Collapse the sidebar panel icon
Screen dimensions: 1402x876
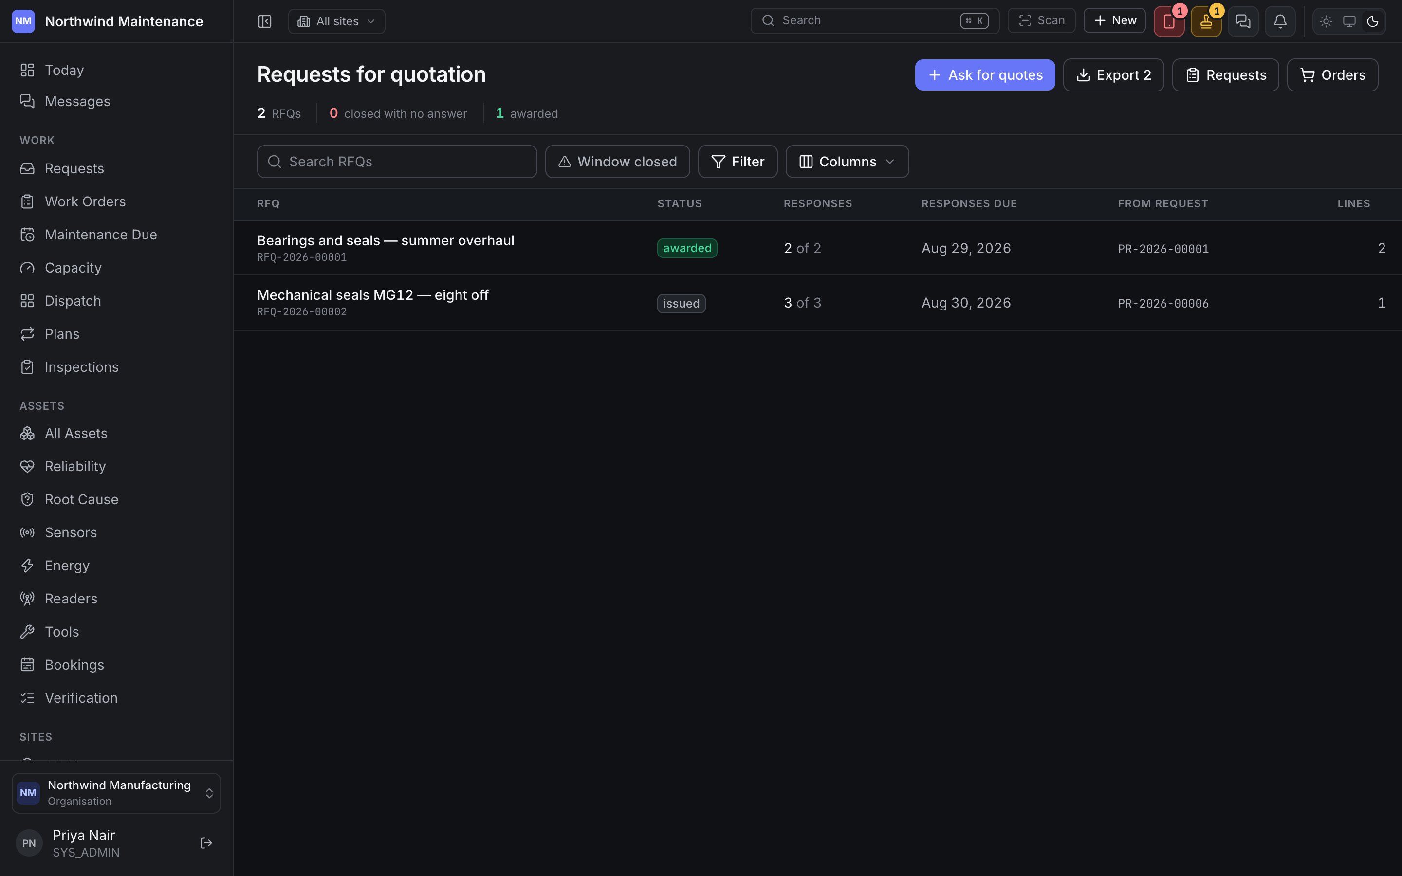pos(265,21)
